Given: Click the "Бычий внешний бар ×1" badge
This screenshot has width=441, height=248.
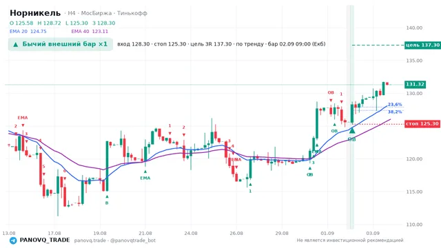Looking at the screenshot, I should (x=61, y=44).
